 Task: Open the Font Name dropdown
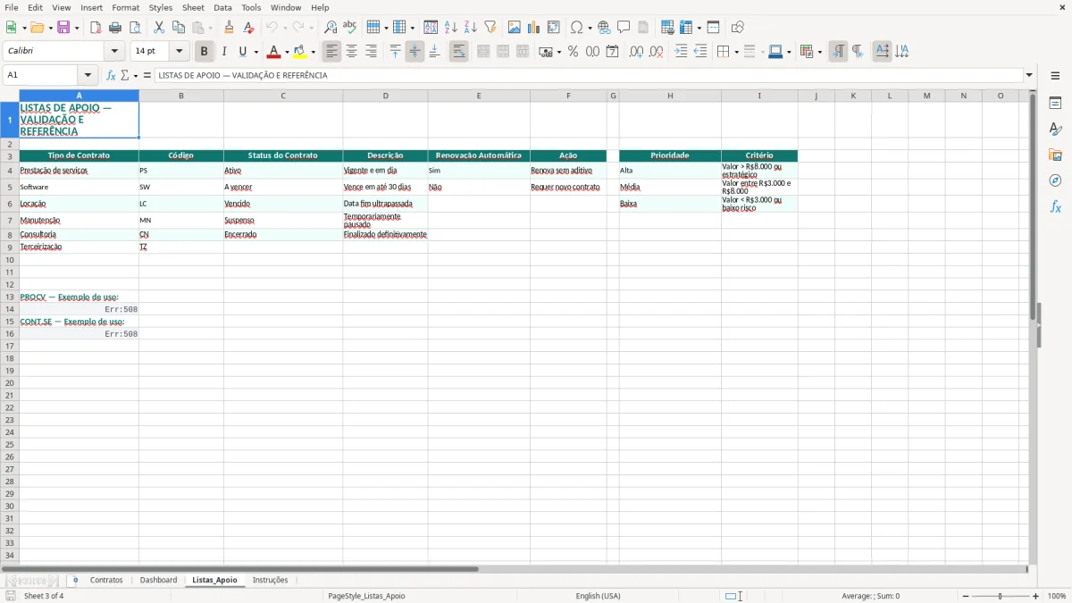(x=114, y=52)
